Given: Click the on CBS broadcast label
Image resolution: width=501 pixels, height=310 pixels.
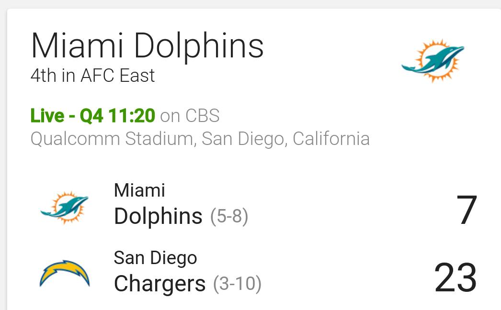Looking at the screenshot, I should click(x=190, y=116).
